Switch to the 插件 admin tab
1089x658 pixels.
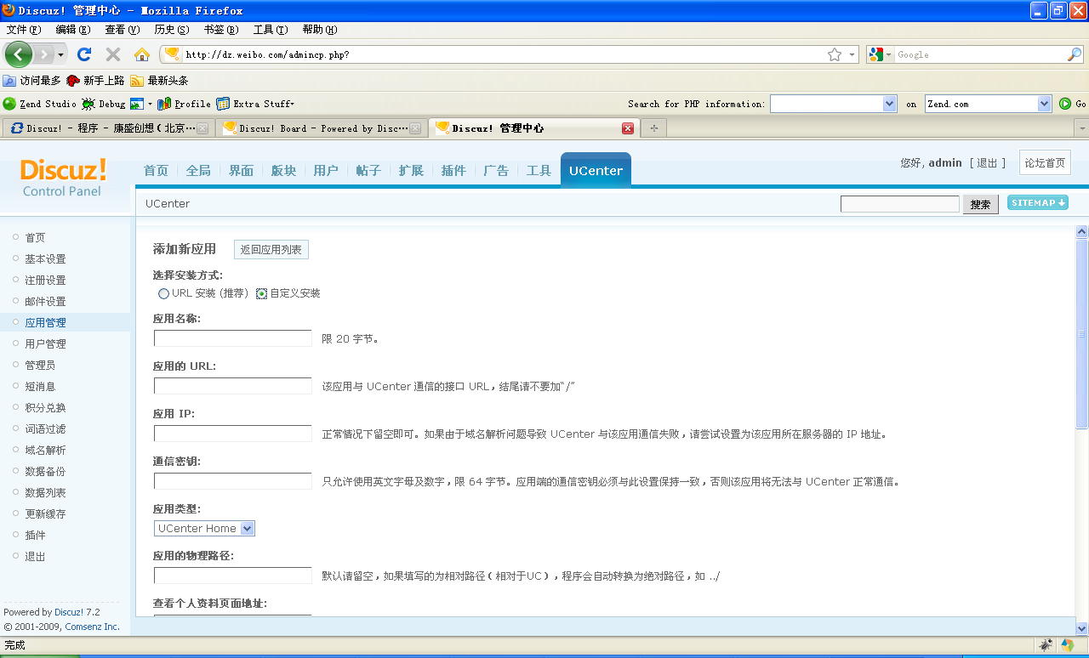[x=453, y=170]
